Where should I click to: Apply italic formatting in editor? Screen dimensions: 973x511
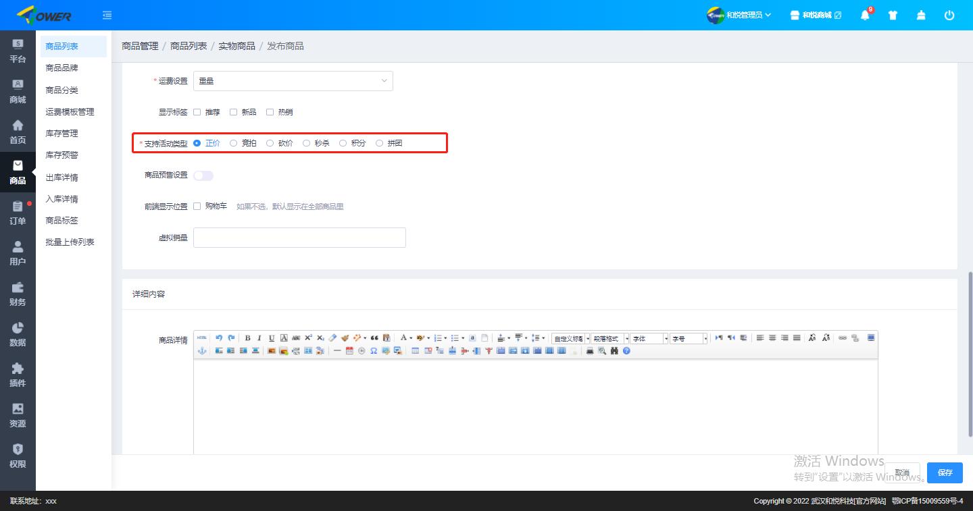coord(259,338)
